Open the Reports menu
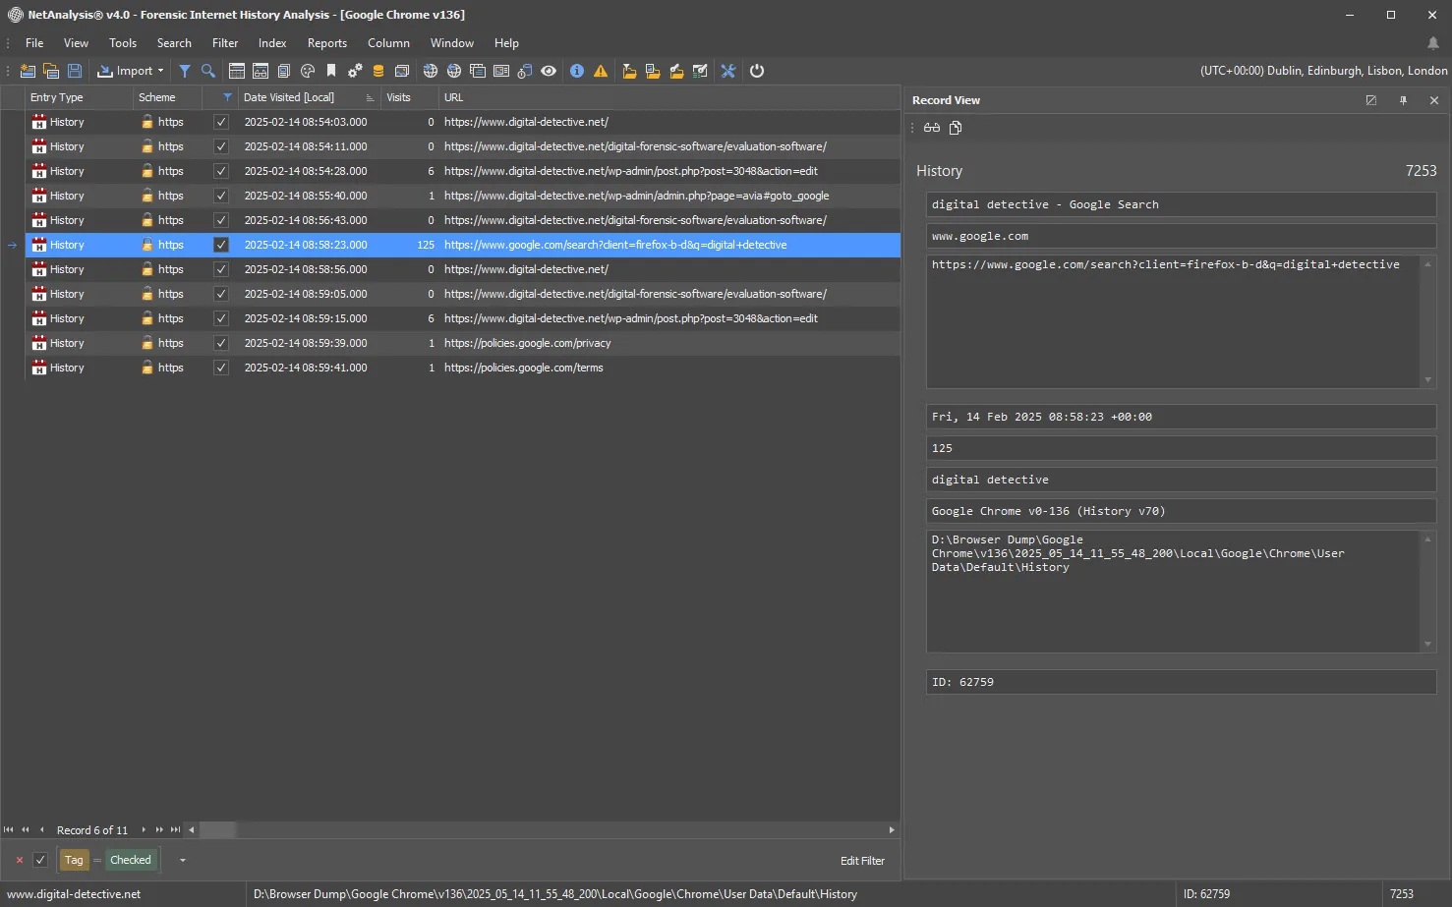 [x=327, y=43]
